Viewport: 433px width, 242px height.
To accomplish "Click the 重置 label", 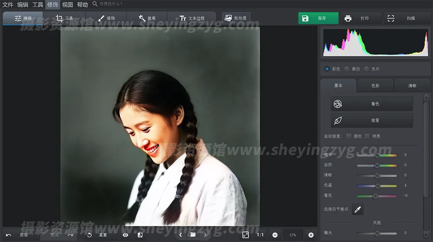I will [x=103, y=235].
